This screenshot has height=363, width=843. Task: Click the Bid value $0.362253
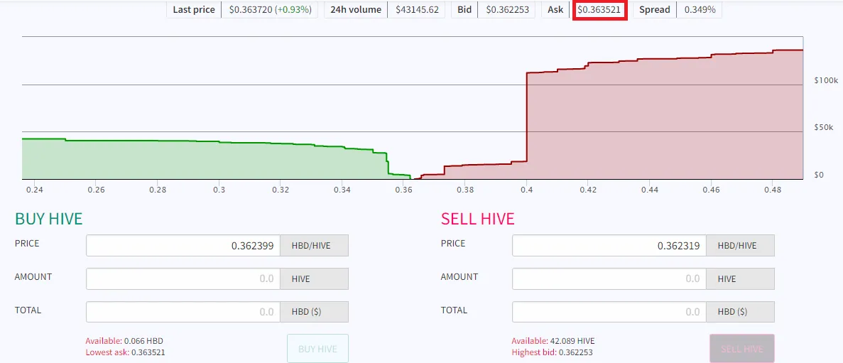pyautogui.click(x=506, y=10)
